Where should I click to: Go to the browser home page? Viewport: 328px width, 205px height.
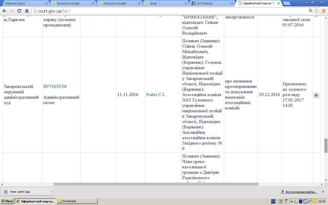[27, 11]
